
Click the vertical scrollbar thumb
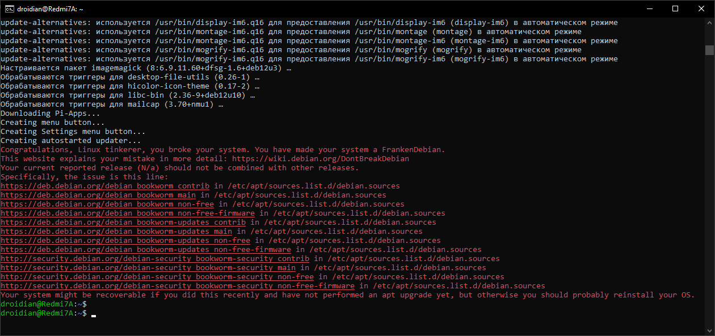709,50
